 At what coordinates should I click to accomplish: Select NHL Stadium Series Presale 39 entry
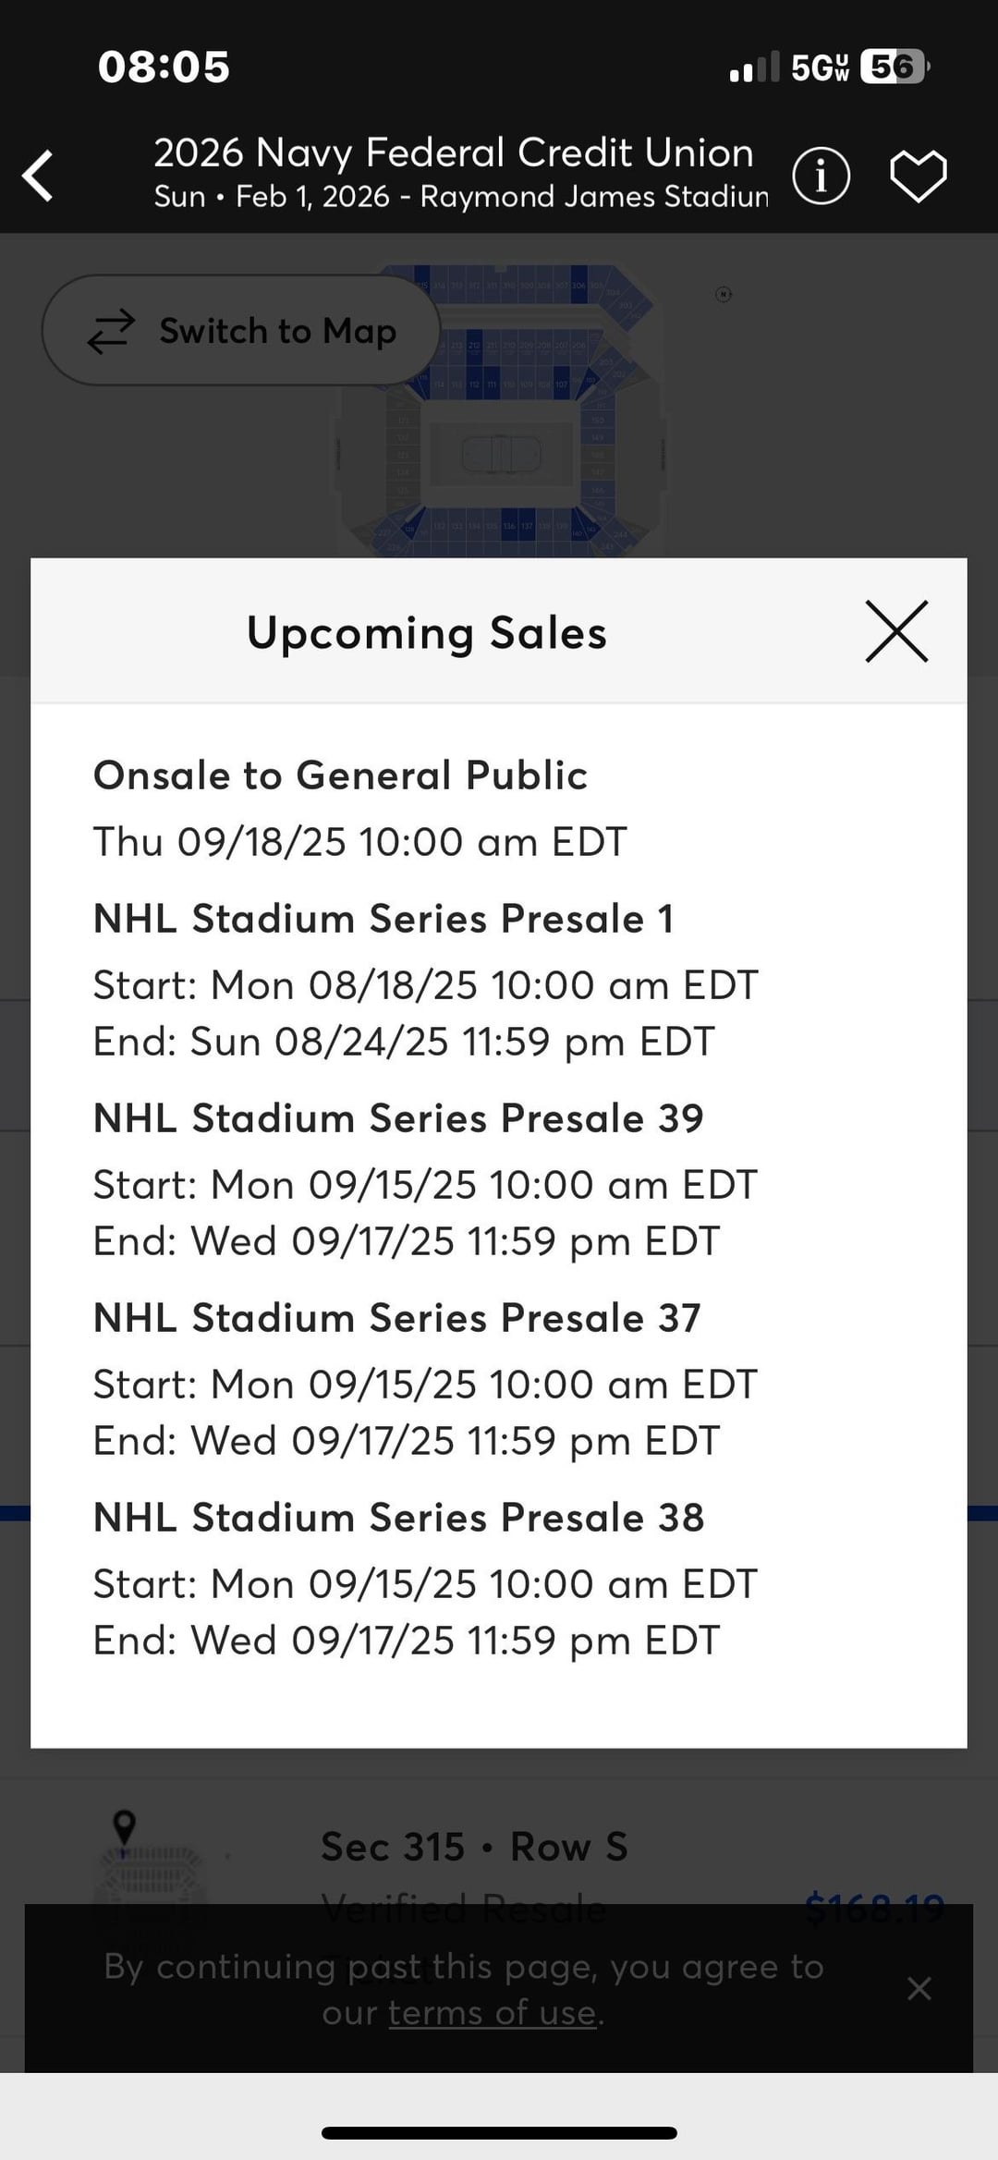[398, 1118]
